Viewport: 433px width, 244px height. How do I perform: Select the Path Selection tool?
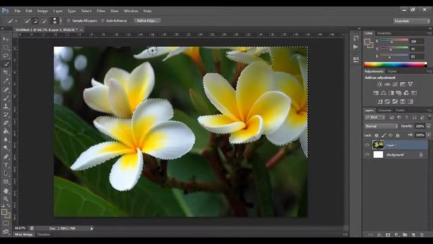[5, 174]
